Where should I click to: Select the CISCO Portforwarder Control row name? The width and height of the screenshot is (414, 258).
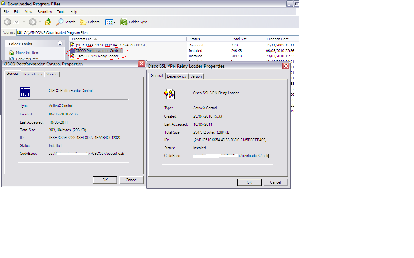(x=98, y=51)
